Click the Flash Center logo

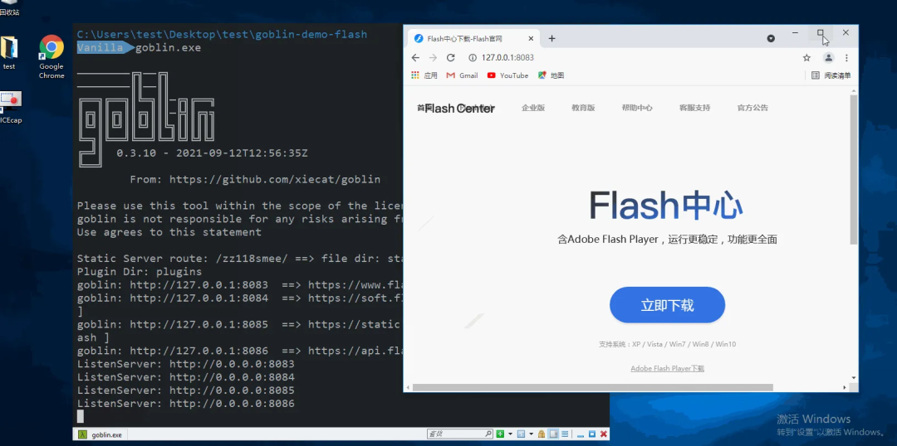pyautogui.click(x=459, y=109)
